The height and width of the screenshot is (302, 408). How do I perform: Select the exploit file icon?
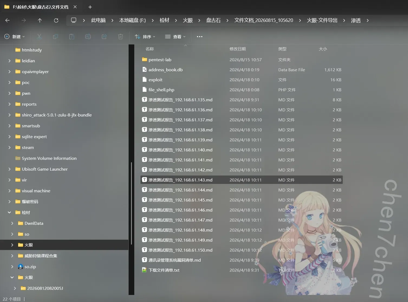pos(145,80)
